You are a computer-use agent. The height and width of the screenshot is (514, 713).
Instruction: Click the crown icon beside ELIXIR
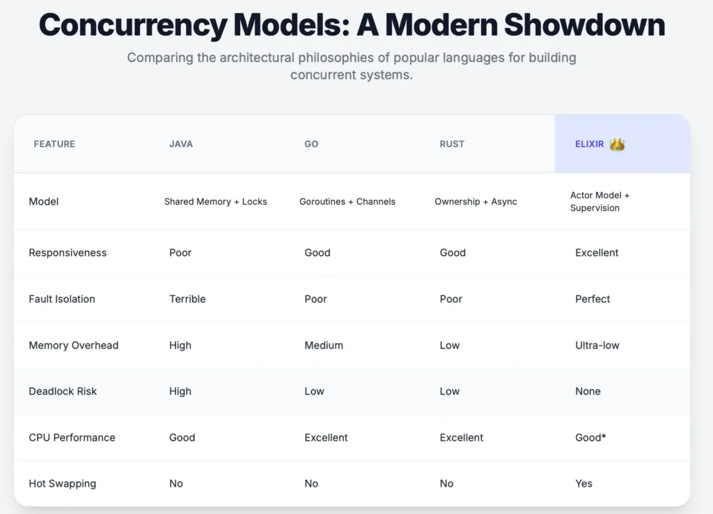point(617,145)
